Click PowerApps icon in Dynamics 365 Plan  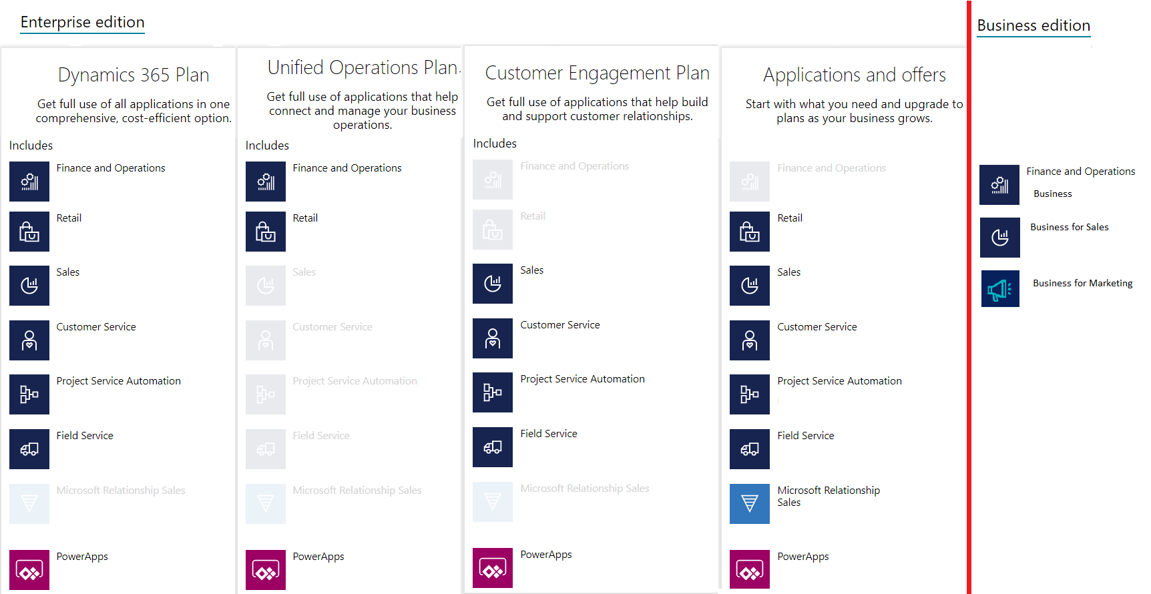pos(29,570)
